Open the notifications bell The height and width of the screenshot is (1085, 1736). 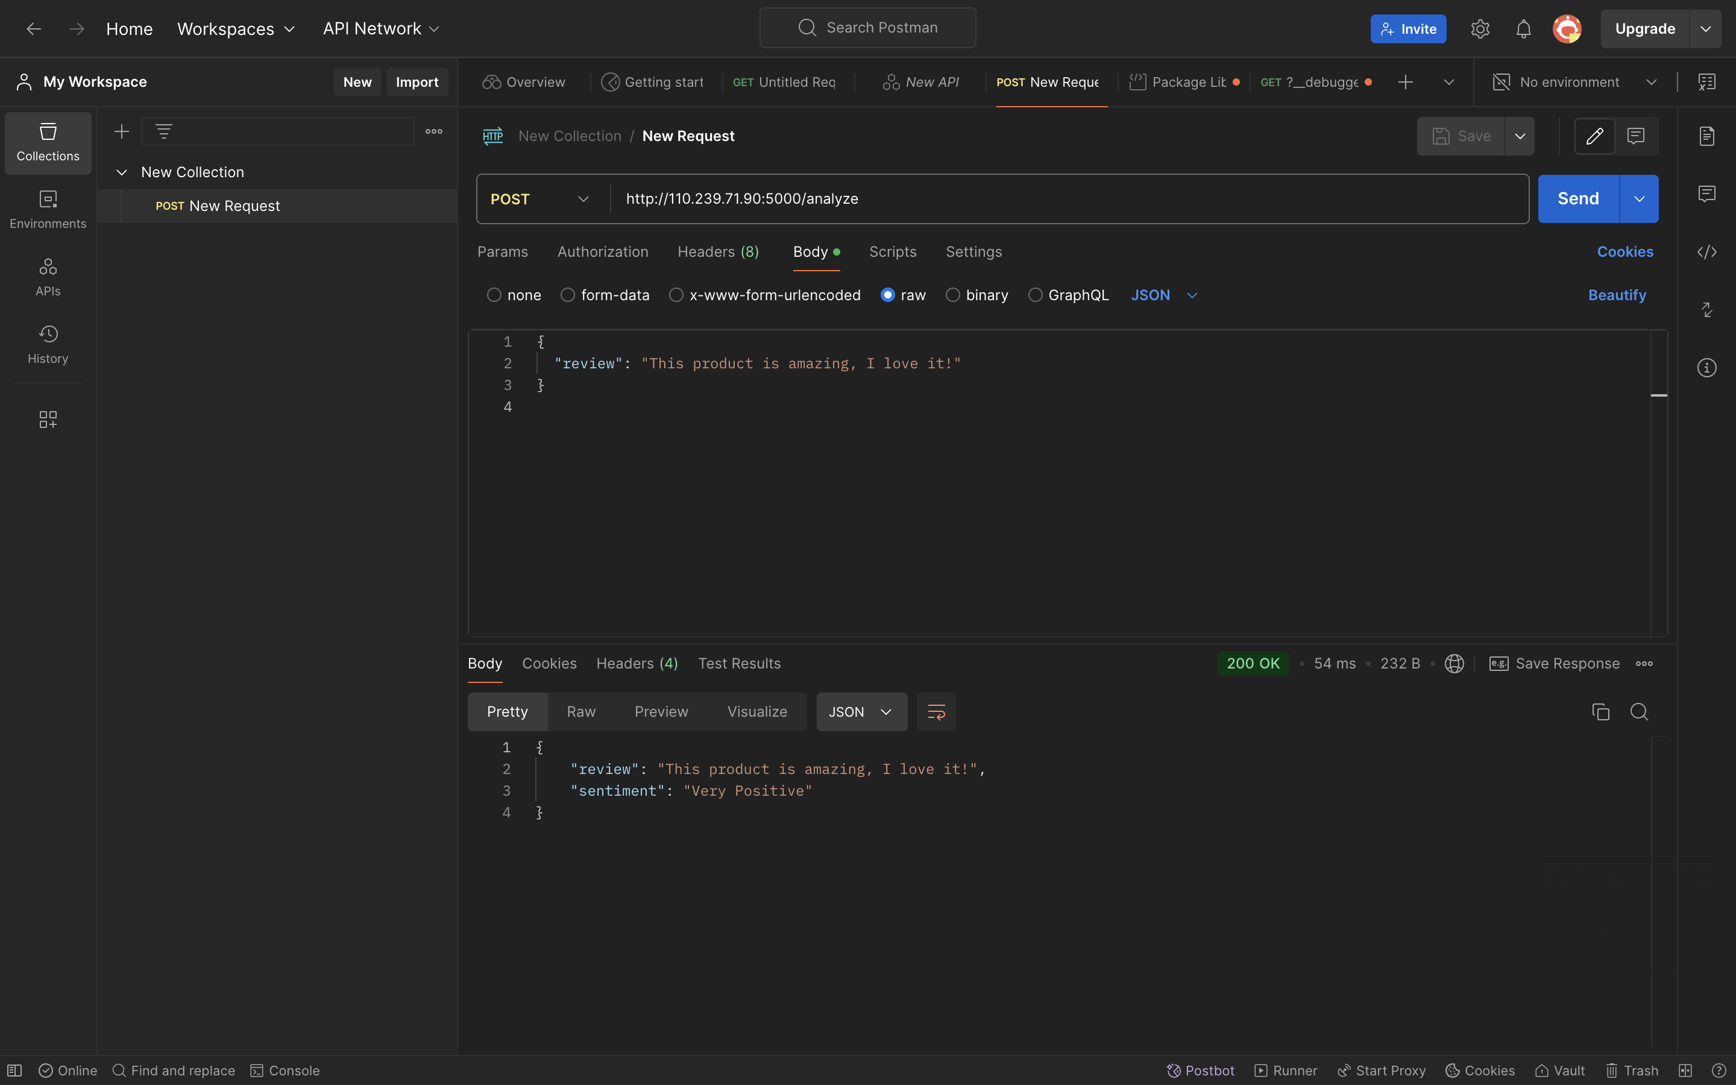[x=1523, y=29]
